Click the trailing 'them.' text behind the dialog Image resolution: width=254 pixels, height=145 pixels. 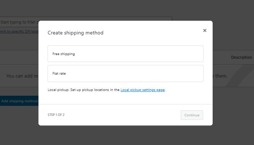[x=220, y=76]
